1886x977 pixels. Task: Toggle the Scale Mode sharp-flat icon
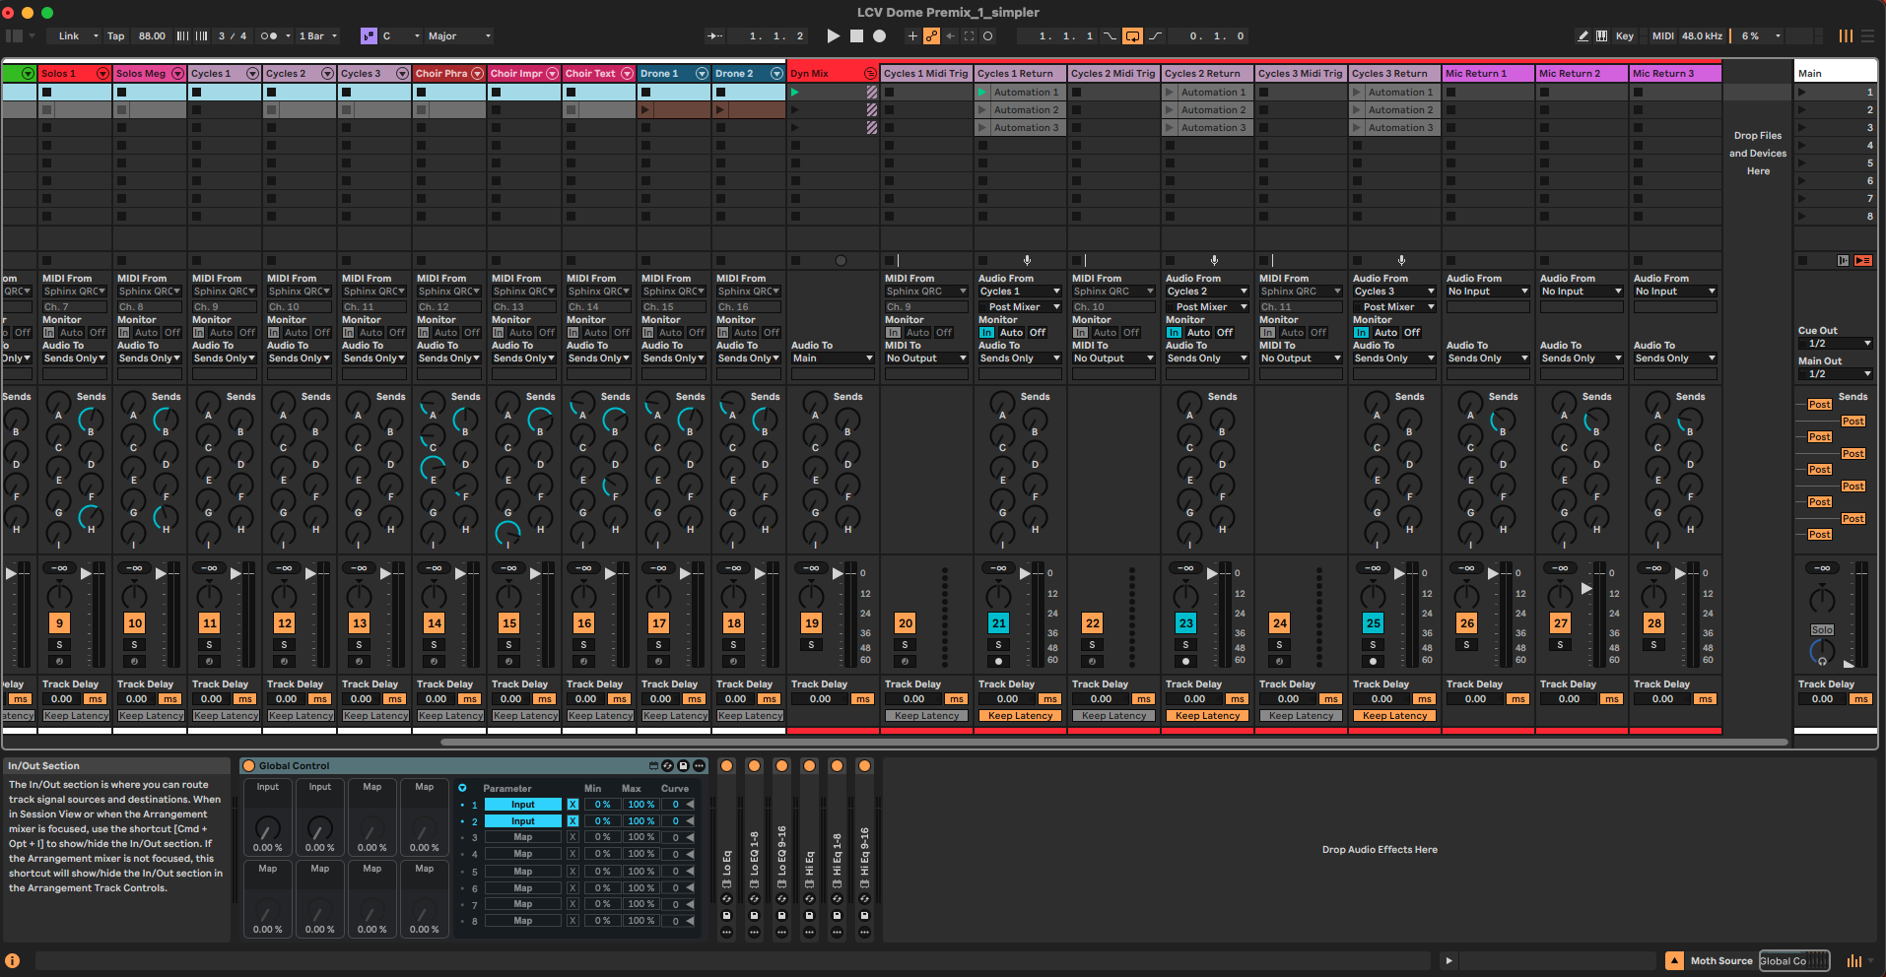pyautogui.click(x=369, y=36)
